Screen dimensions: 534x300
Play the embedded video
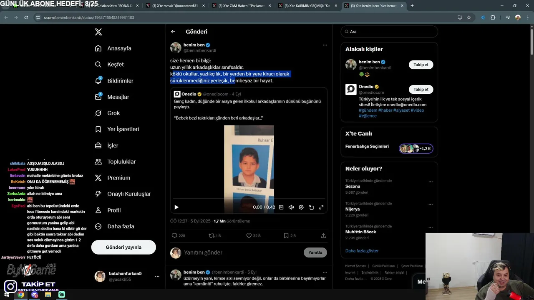click(176, 207)
